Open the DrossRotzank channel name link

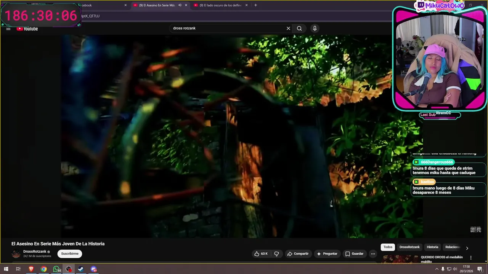(x=35, y=252)
